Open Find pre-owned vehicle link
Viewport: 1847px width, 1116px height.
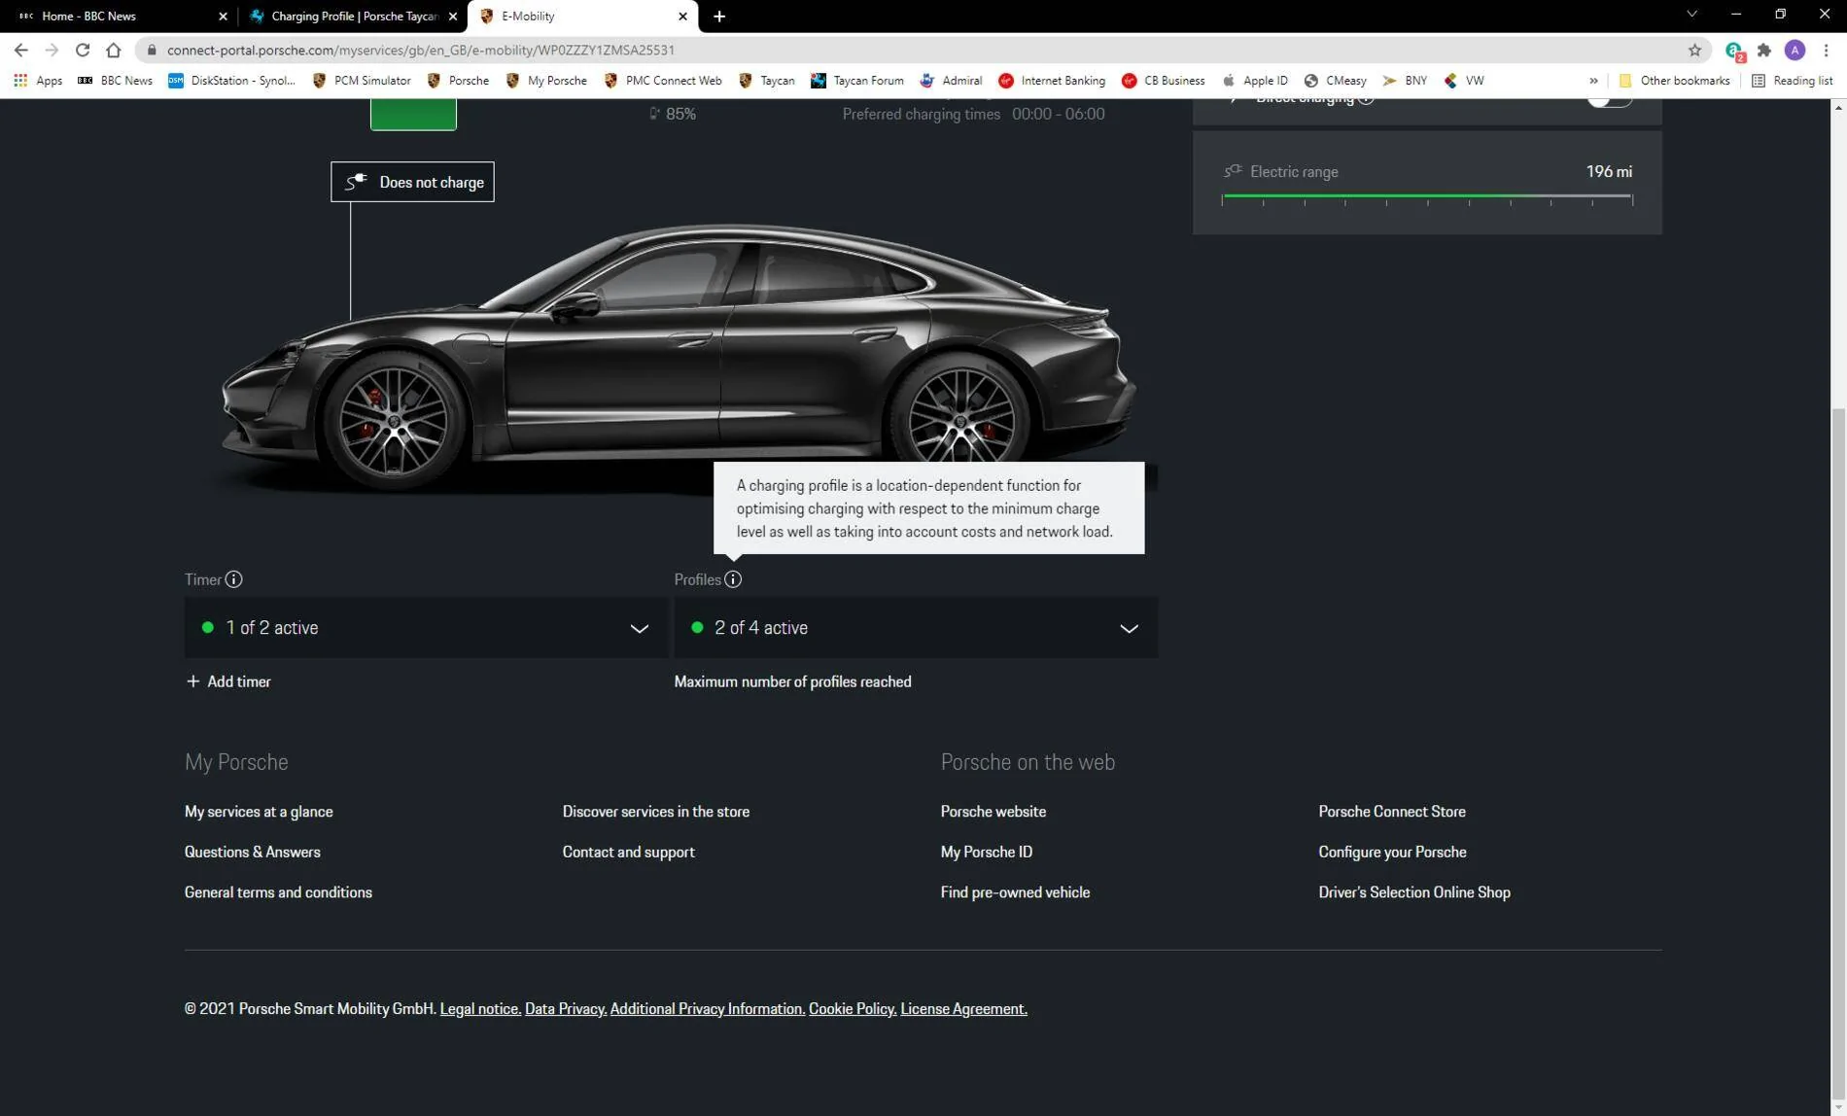click(x=1015, y=892)
